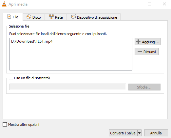Click the Rimuovi button label

150,52
